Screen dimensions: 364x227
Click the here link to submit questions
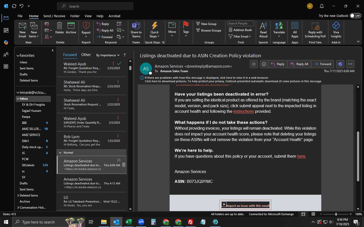click(301, 156)
